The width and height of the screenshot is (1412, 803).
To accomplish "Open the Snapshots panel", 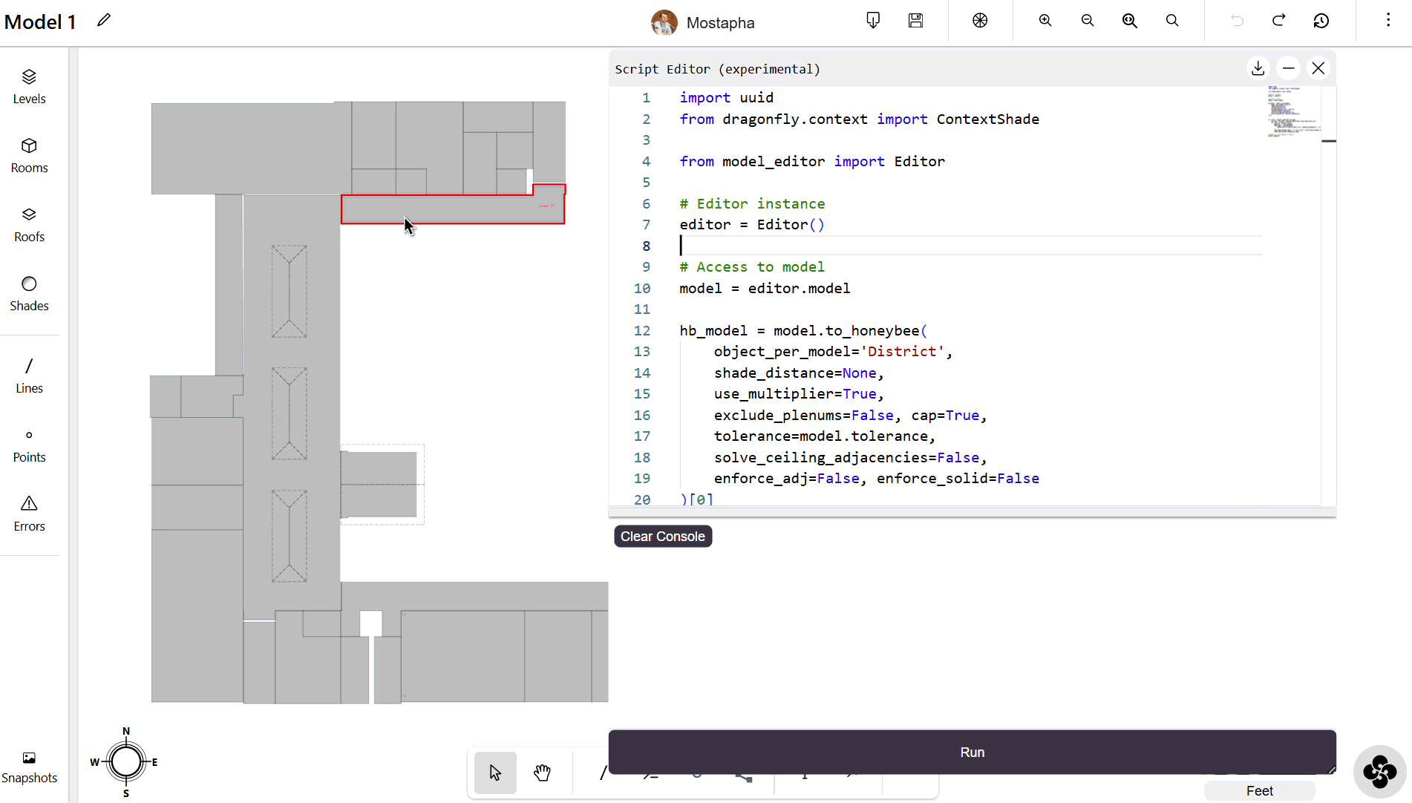I will [x=29, y=767].
